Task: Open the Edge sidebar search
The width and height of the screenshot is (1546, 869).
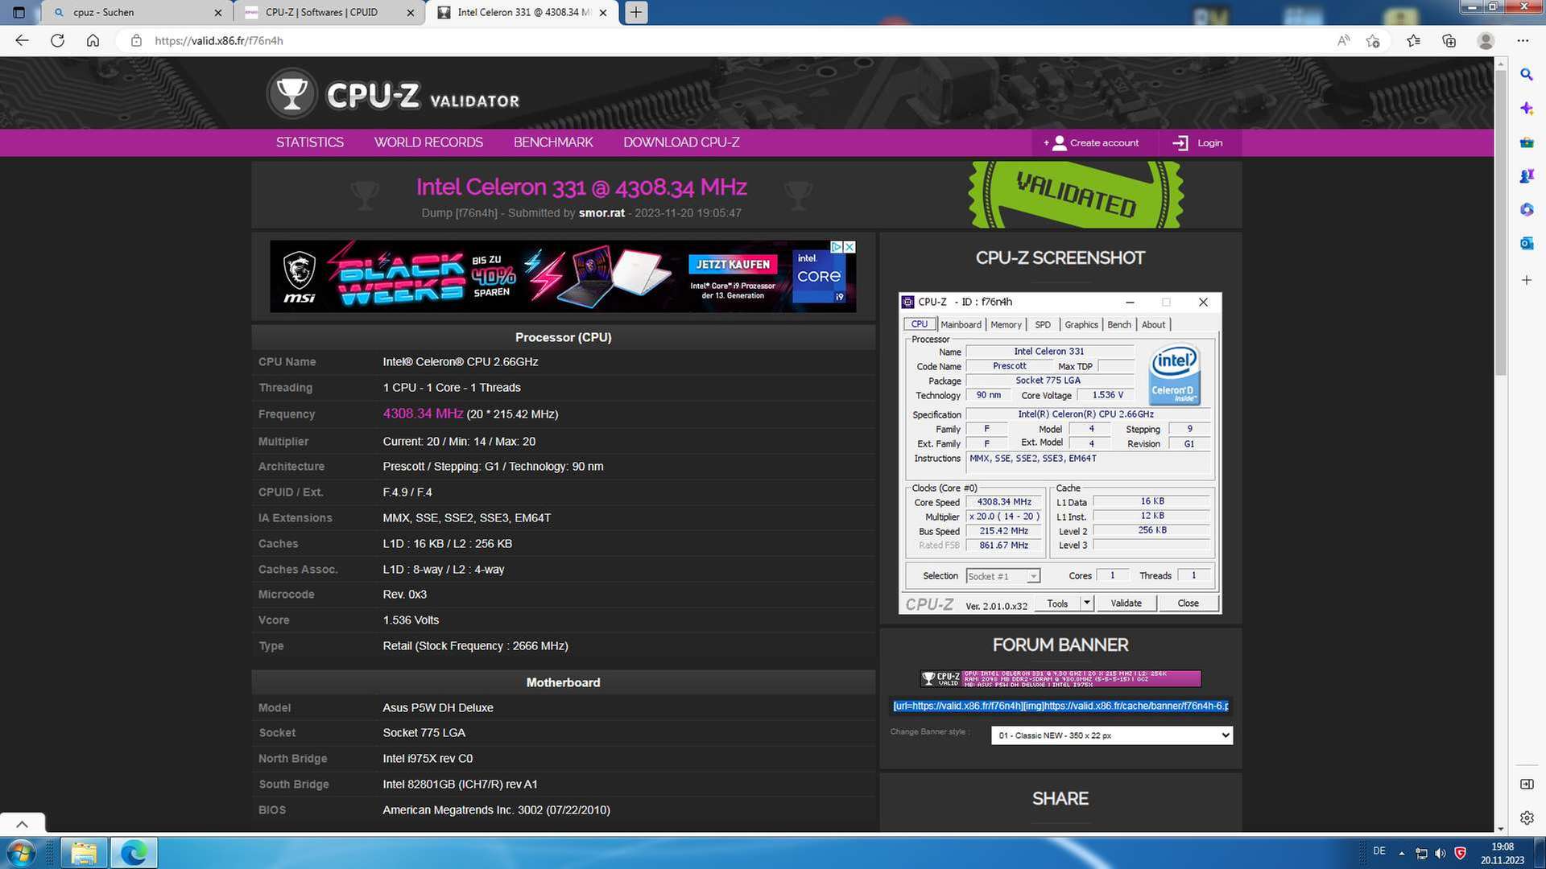Action: [x=1526, y=74]
